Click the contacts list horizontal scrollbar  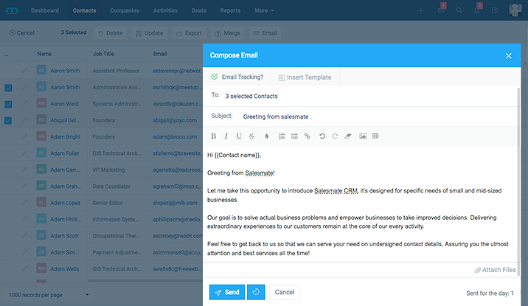coord(145,280)
